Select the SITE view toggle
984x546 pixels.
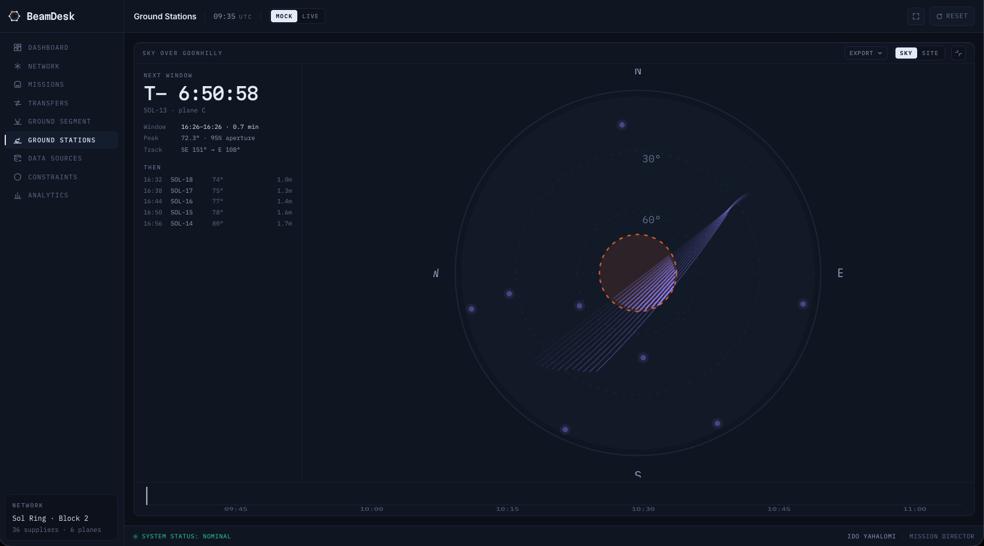pos(930,53)
